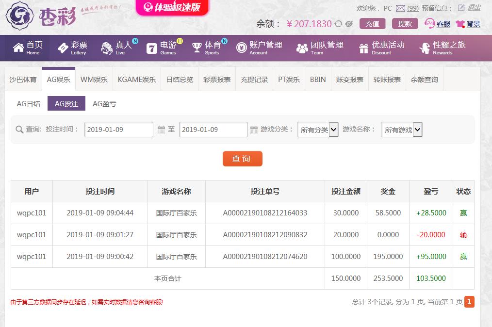Refresh the balance amount
Image resolution: width=492 pixels, height=327 pixels.
[x=338, y=24]
